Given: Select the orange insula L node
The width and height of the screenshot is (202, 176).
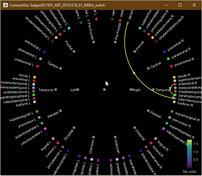Looking at the screenshot, I should point(35,77).
